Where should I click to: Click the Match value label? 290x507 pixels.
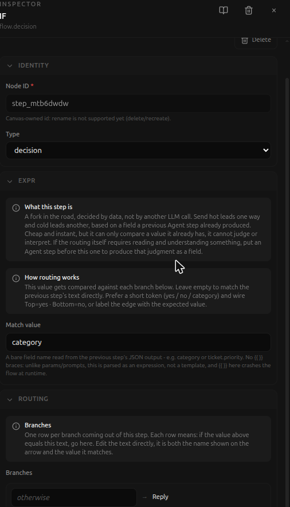coord(23,325)
